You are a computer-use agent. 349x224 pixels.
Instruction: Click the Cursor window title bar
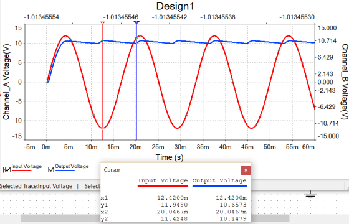171,170
